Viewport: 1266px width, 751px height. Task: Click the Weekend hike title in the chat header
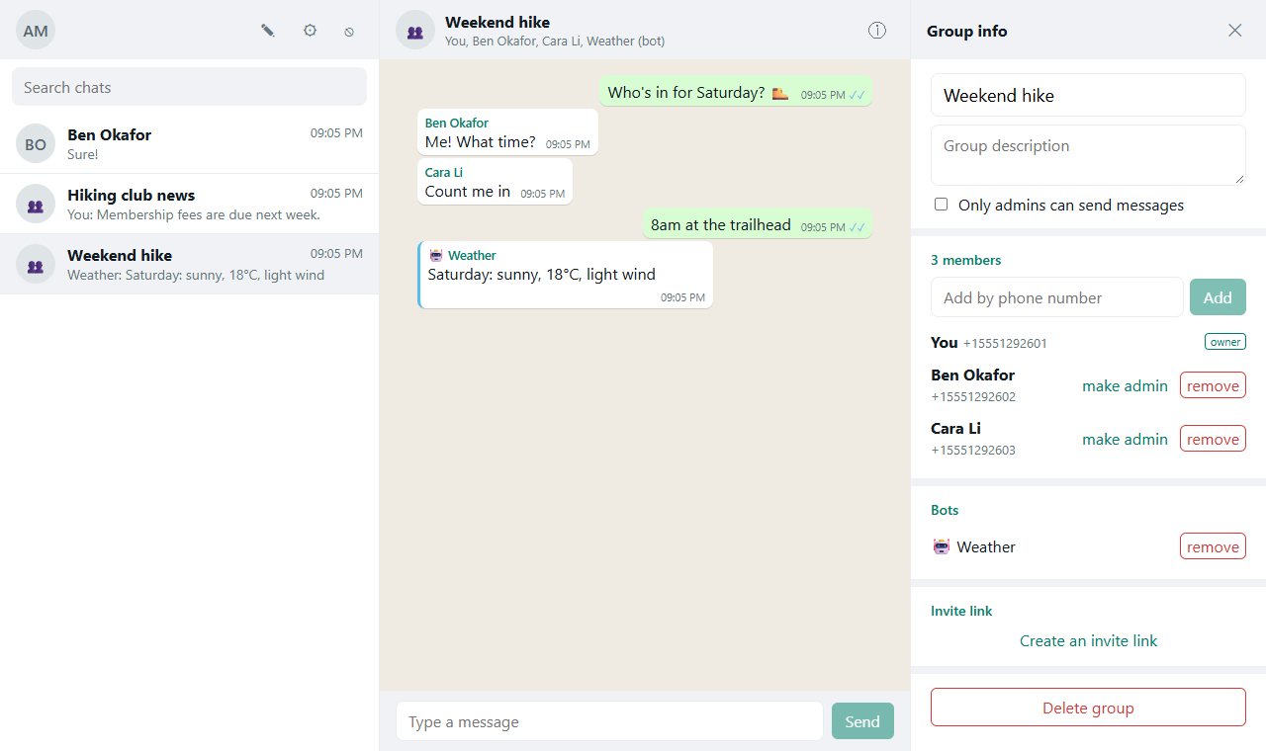tap(497, 22)
